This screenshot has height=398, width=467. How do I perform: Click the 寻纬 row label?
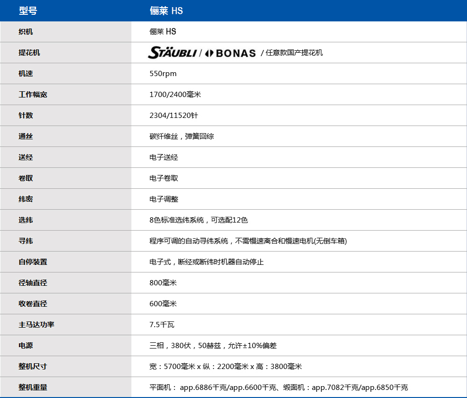26,241
